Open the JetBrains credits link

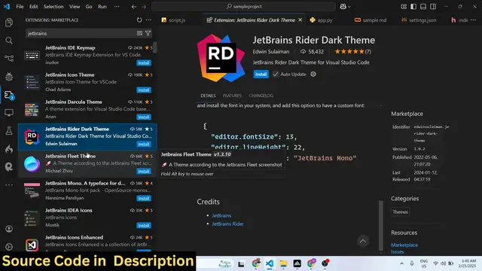(x=221, y=216)
